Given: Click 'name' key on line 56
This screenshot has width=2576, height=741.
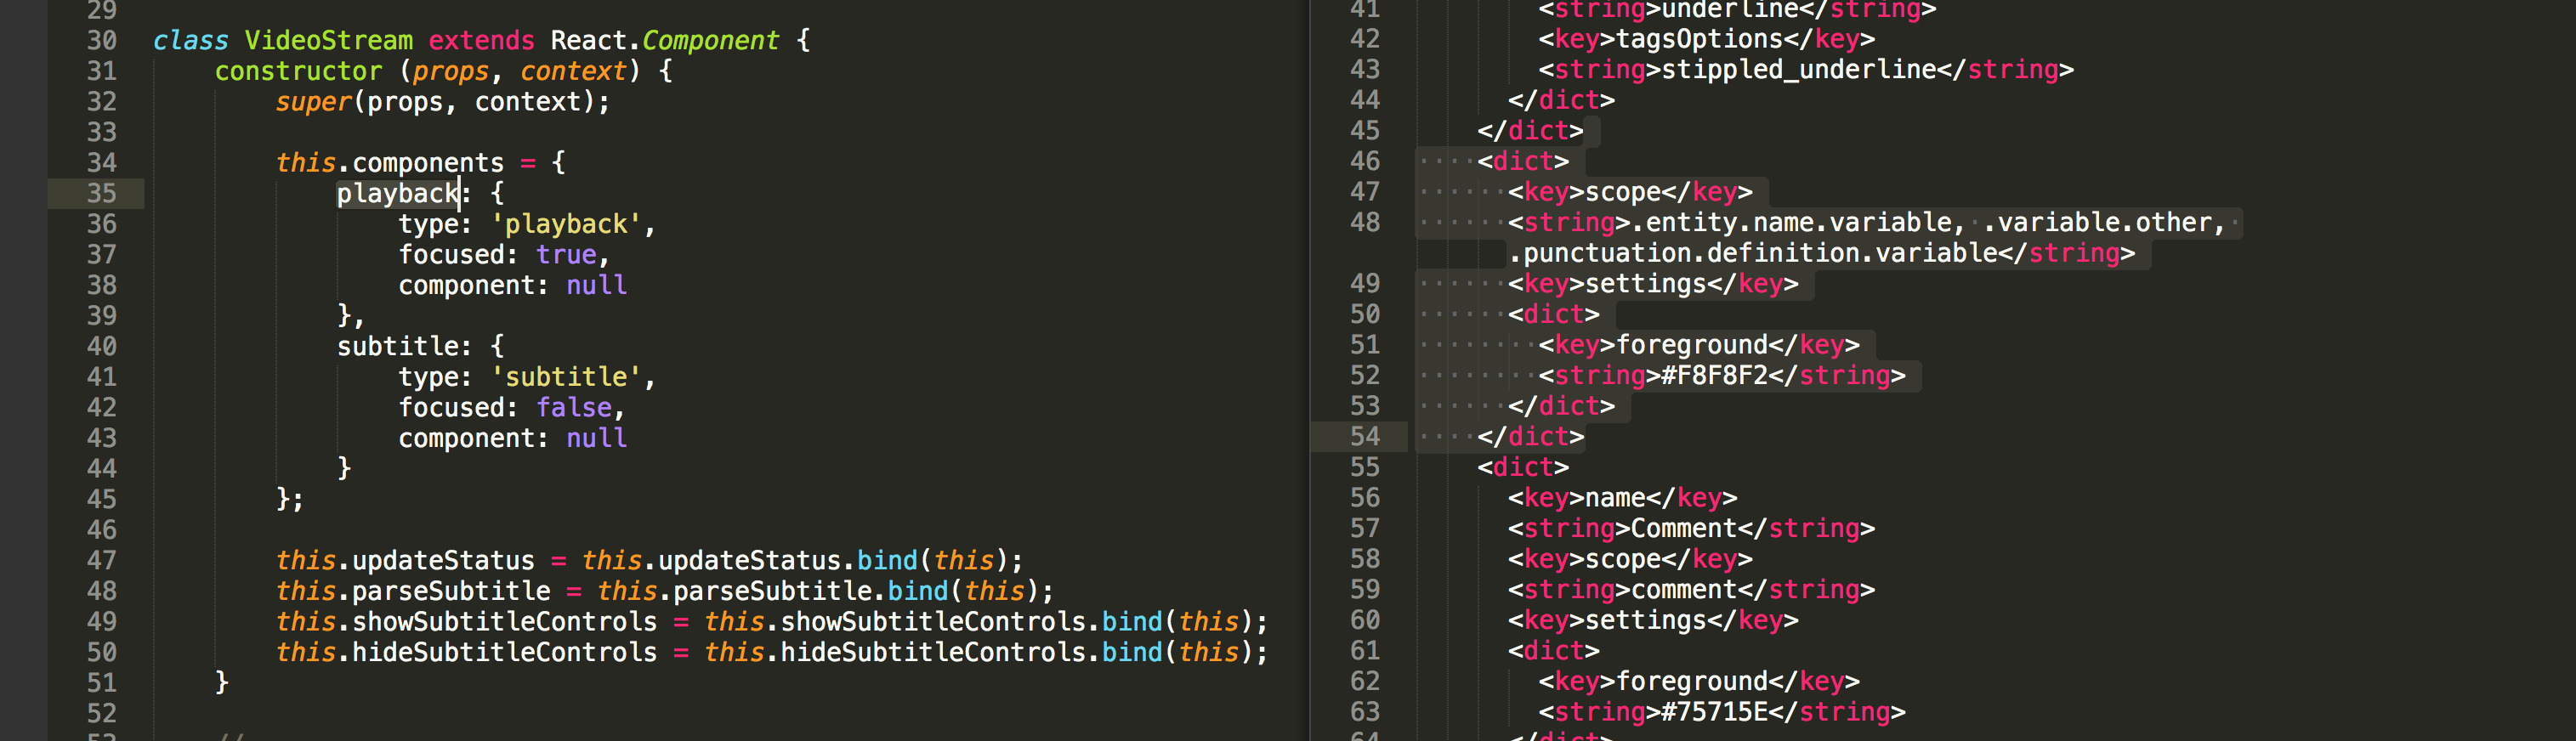Looking at the screenshot, I should click(1615, 498).
